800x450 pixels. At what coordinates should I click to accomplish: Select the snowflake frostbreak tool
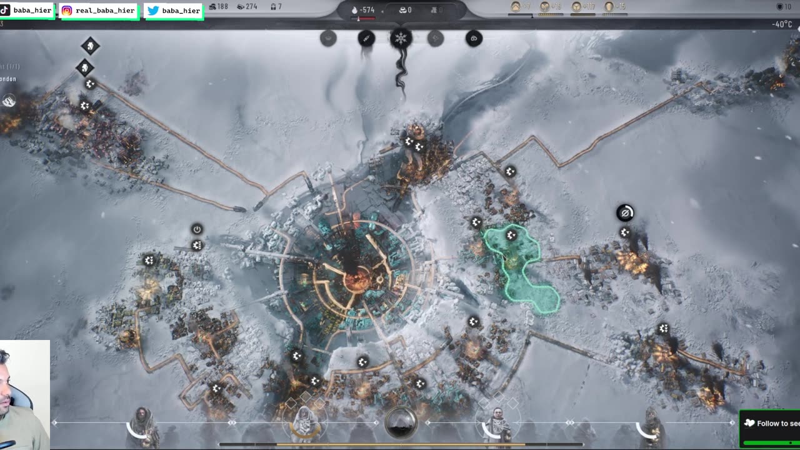(401, 38)
